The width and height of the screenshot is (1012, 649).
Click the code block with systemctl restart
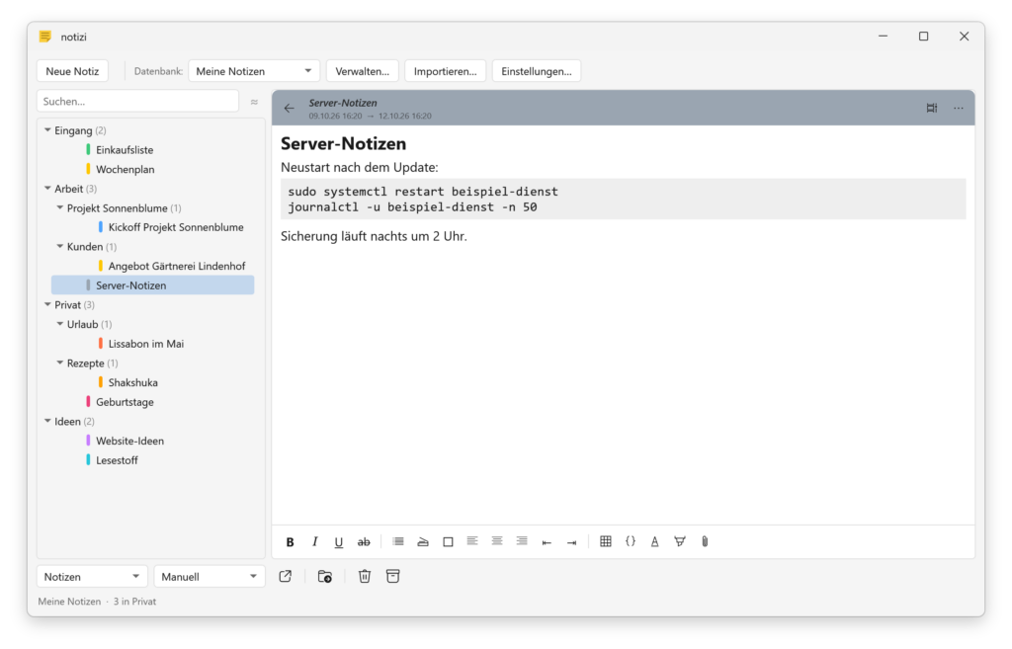point(624,200)
